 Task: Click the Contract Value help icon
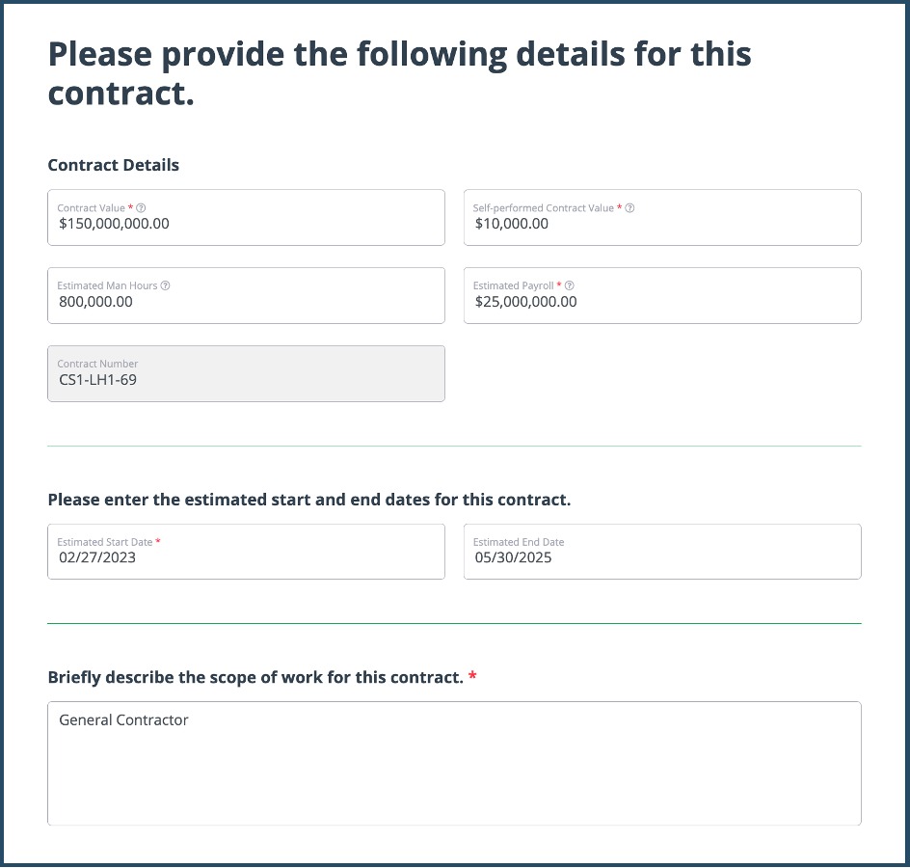point(141,208)
